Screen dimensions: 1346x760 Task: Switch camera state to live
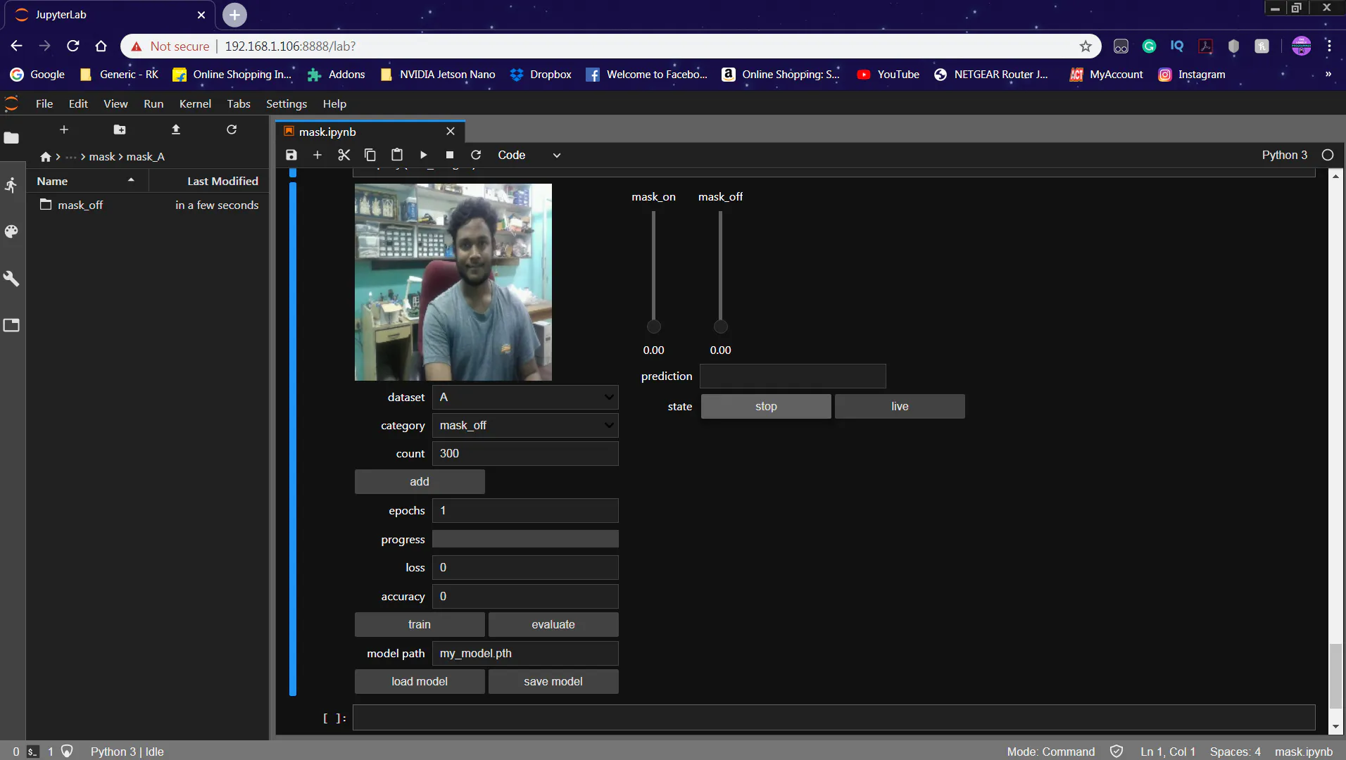(900, 406)
